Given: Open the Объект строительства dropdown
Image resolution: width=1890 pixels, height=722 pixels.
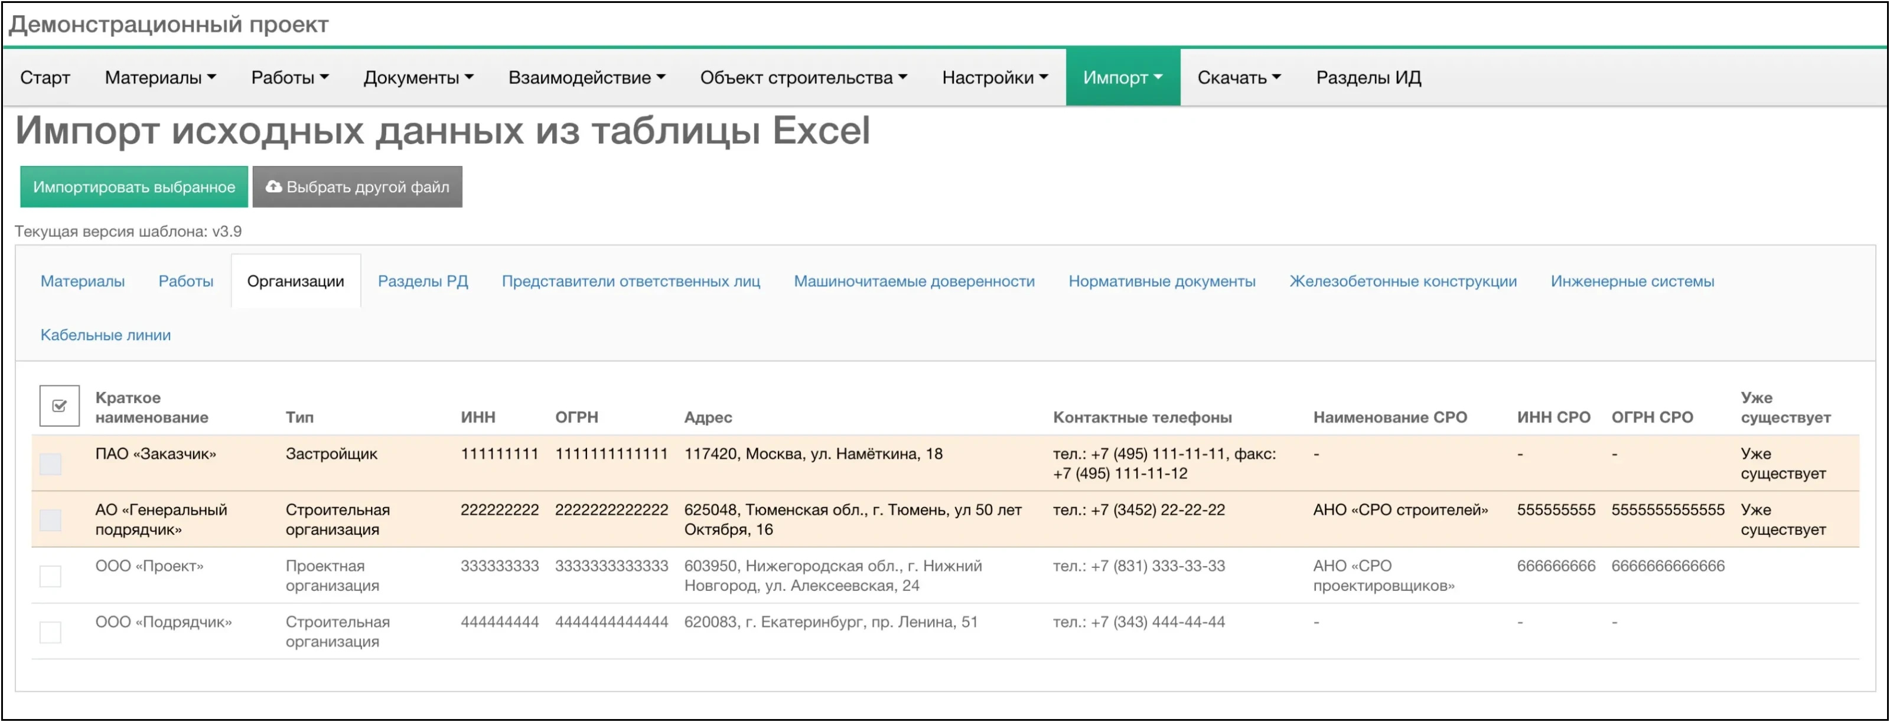Looking at the screenshot, I should click(803, 77).
